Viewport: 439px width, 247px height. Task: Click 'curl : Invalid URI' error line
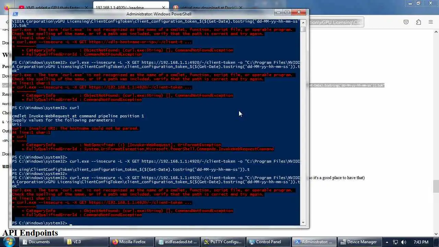[x=75, y=128]
